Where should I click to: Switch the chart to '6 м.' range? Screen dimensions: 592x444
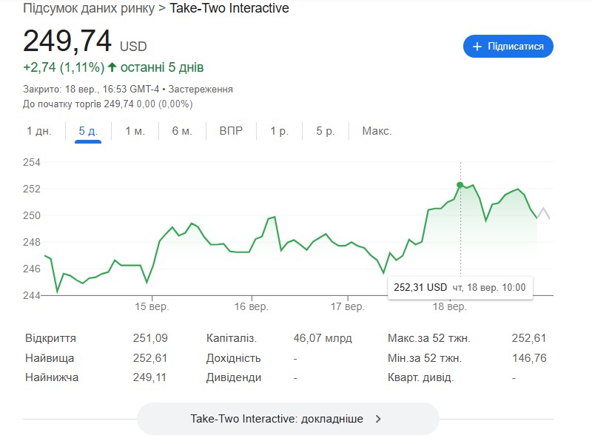pos(182,131)
